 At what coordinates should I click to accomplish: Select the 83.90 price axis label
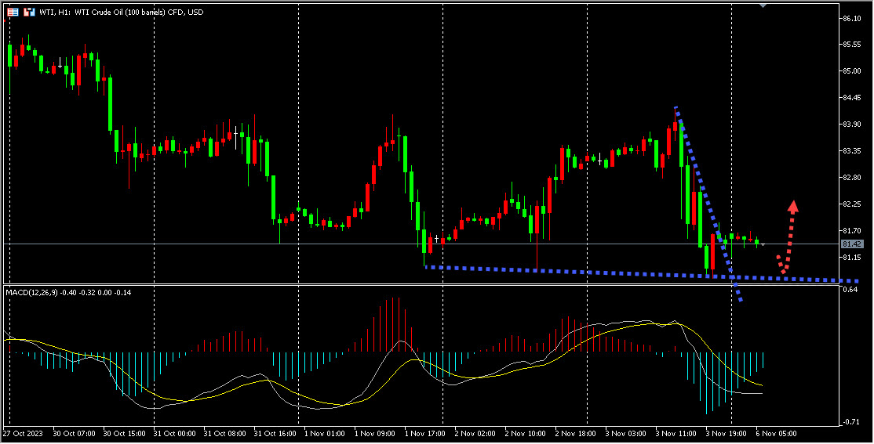(852, 125)
